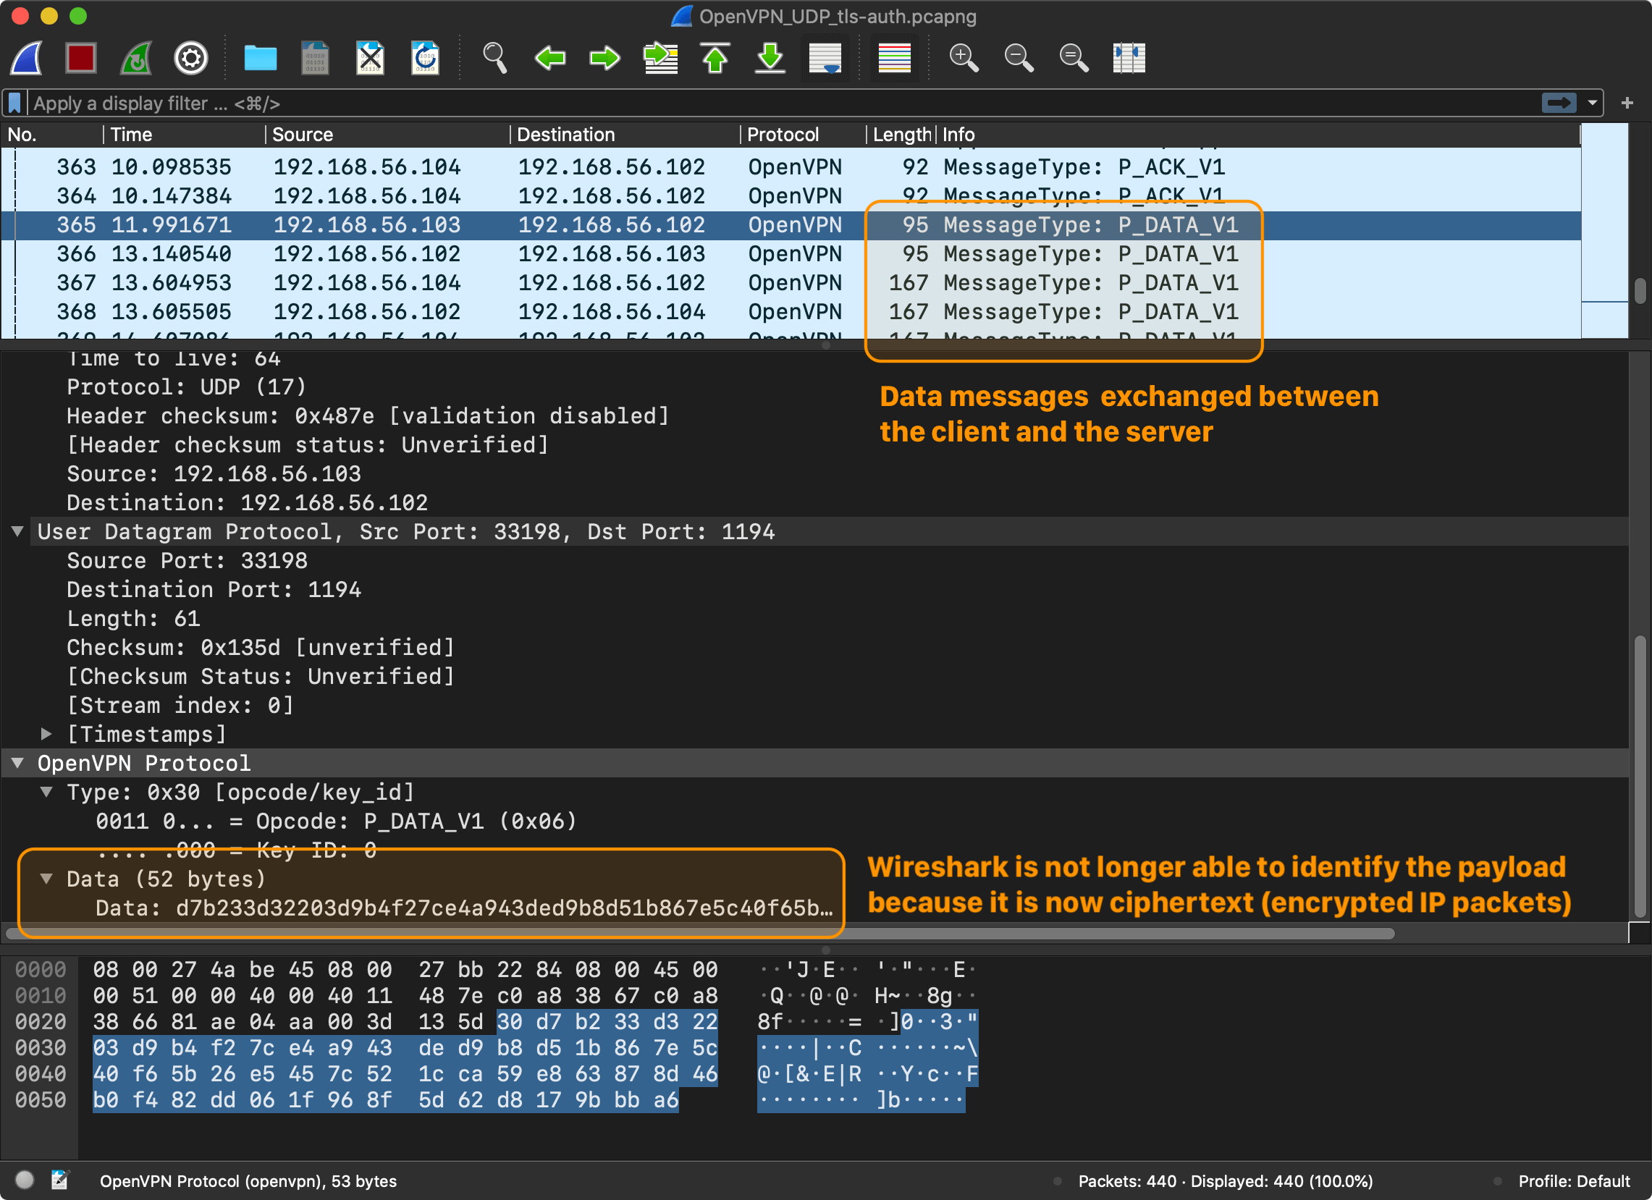
Task: Open the display filter history dropdown
Action: (1592, 103)
